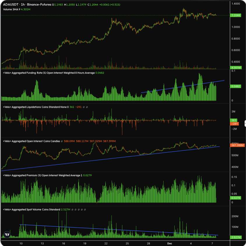Click the low value 1.1979

(82, 5)
